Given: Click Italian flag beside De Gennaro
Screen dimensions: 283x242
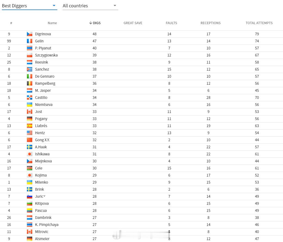Looking at the screenshot, I should click(x=30, y=76).
